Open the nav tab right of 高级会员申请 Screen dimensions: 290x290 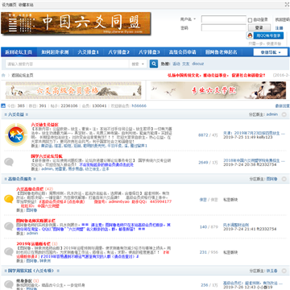222,52
